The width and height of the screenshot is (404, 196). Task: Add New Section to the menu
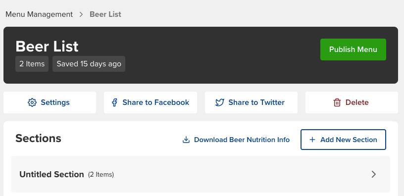[x=343, y=140]
